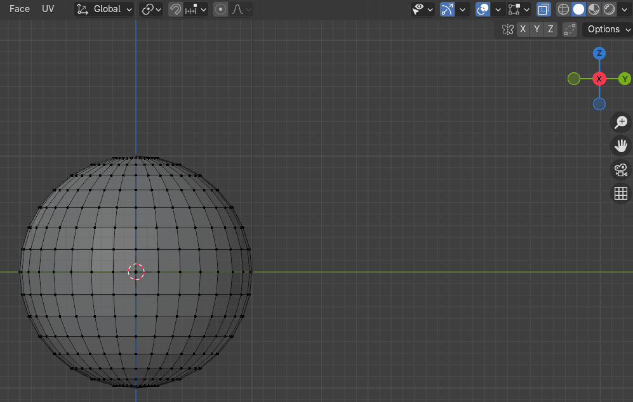Switch perspective/orthographic with the grid icon
633x402 pixels.
621,193
